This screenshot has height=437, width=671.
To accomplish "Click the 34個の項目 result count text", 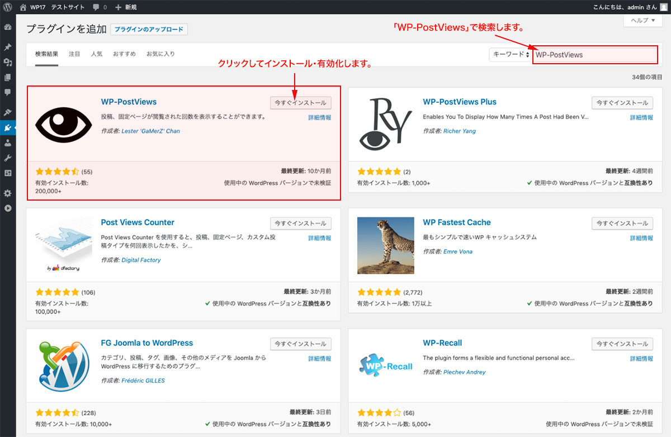I will pyautogui.click(x=648, y=77).
